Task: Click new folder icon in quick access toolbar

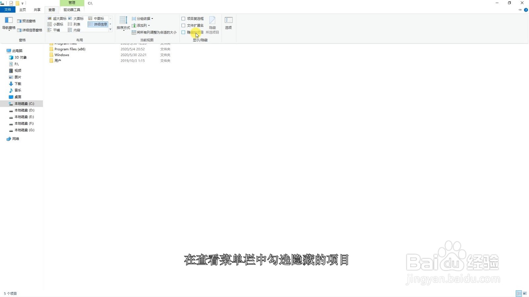Action: click(x=17, y=3)
